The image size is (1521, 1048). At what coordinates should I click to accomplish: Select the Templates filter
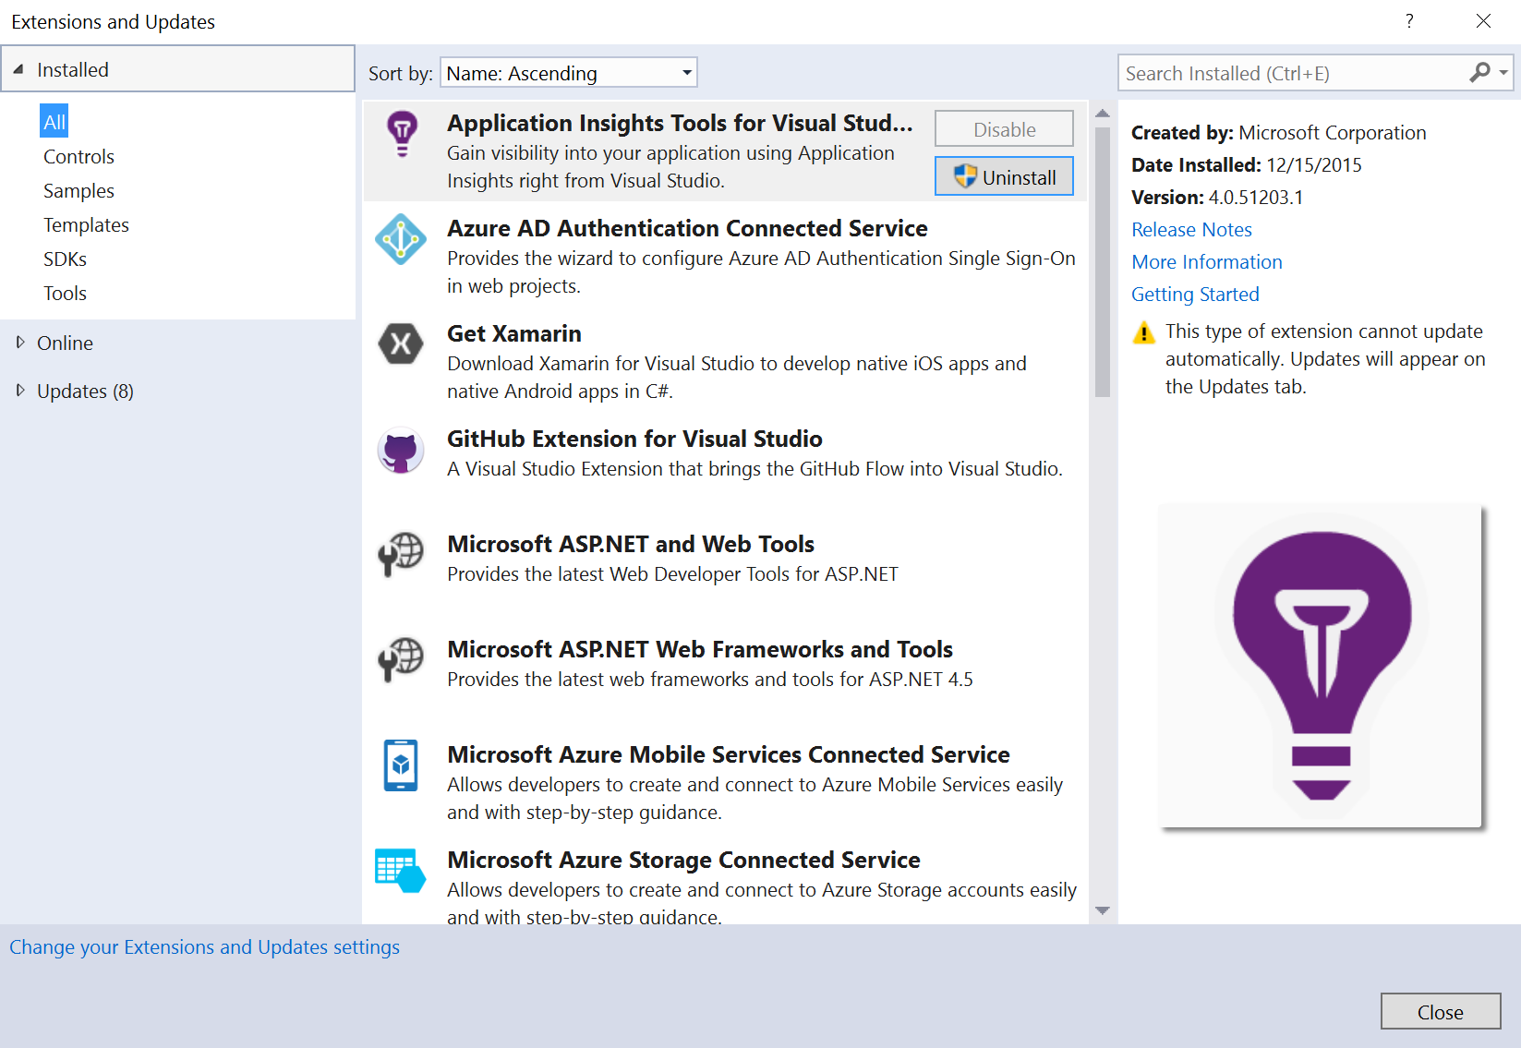coord(87,224)
